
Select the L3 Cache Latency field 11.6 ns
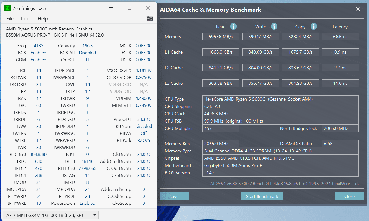340,83
